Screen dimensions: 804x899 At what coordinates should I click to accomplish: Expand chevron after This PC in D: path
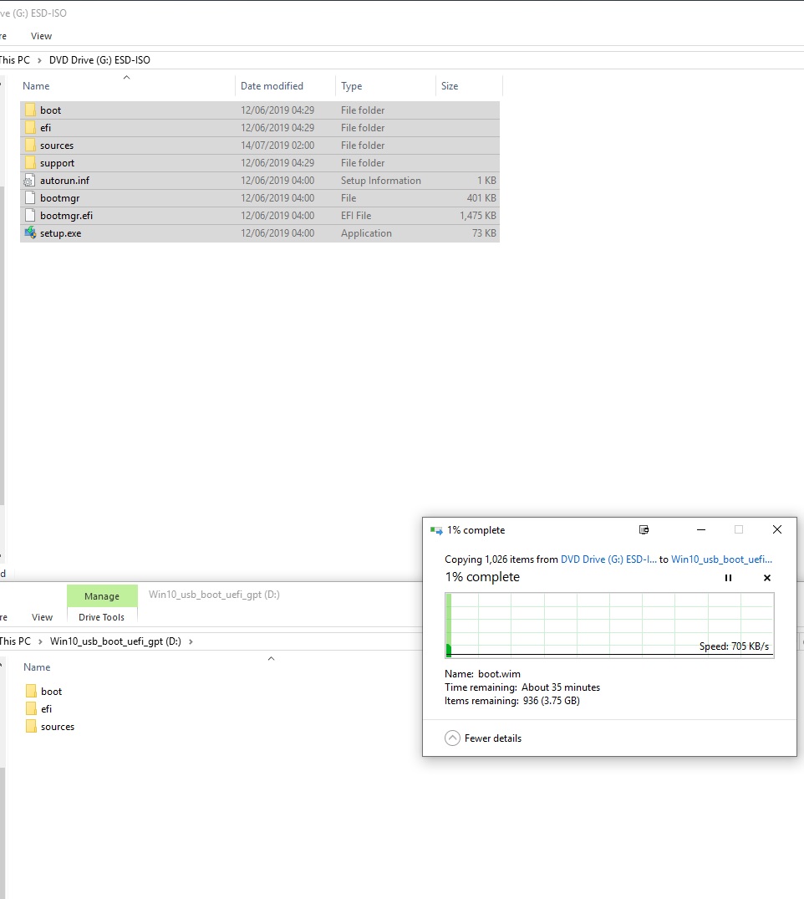tap(40, 641)
